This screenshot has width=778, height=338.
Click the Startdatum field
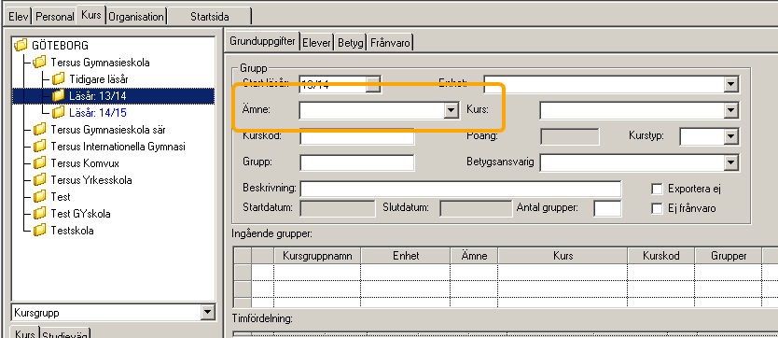[x=338, y=208]
